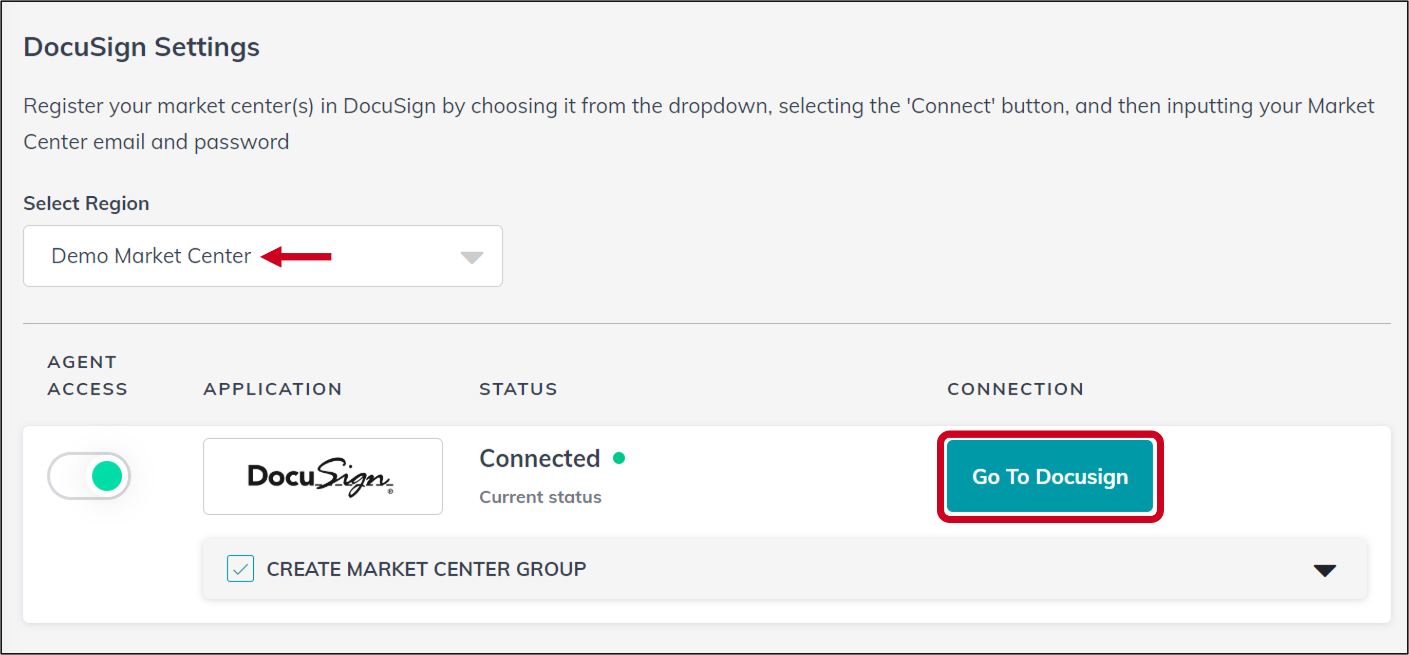Image resolution: width=1409 pixels, height=655 pixels.
Task: Click the STATUS column header
Action: [517, 389]
